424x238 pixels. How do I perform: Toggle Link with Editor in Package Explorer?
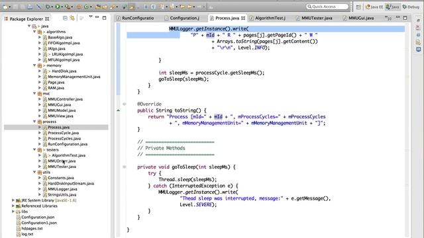72,18
